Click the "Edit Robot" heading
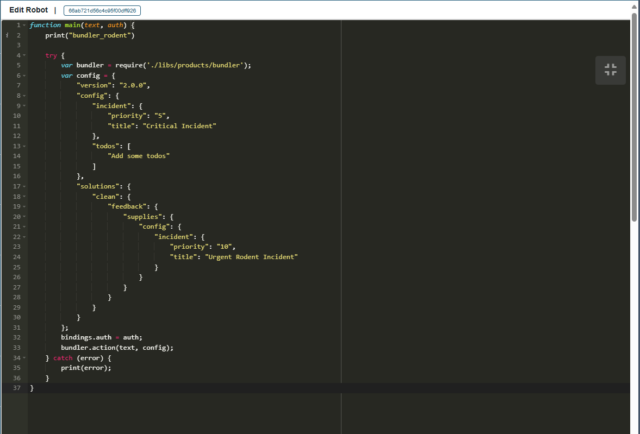Screen dimensions: 640x434 tap(29, 10)
